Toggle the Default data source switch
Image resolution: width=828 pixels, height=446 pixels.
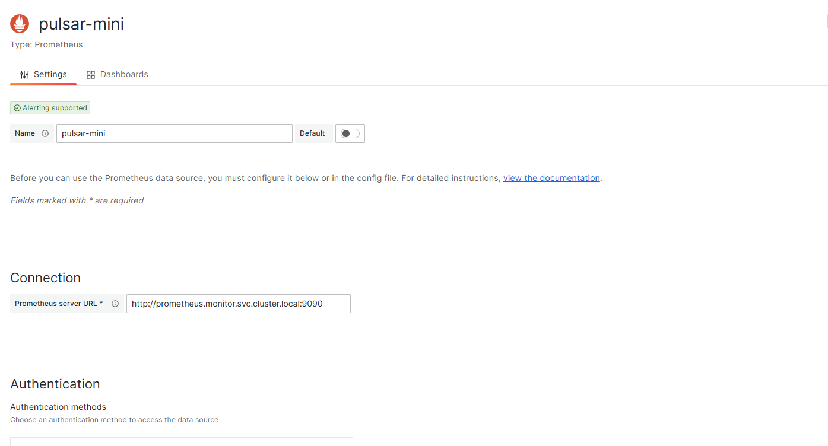tap(350, 133)
